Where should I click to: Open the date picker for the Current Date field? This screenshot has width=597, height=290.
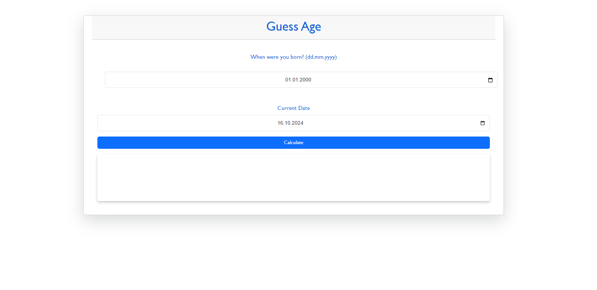coord(482,123)
